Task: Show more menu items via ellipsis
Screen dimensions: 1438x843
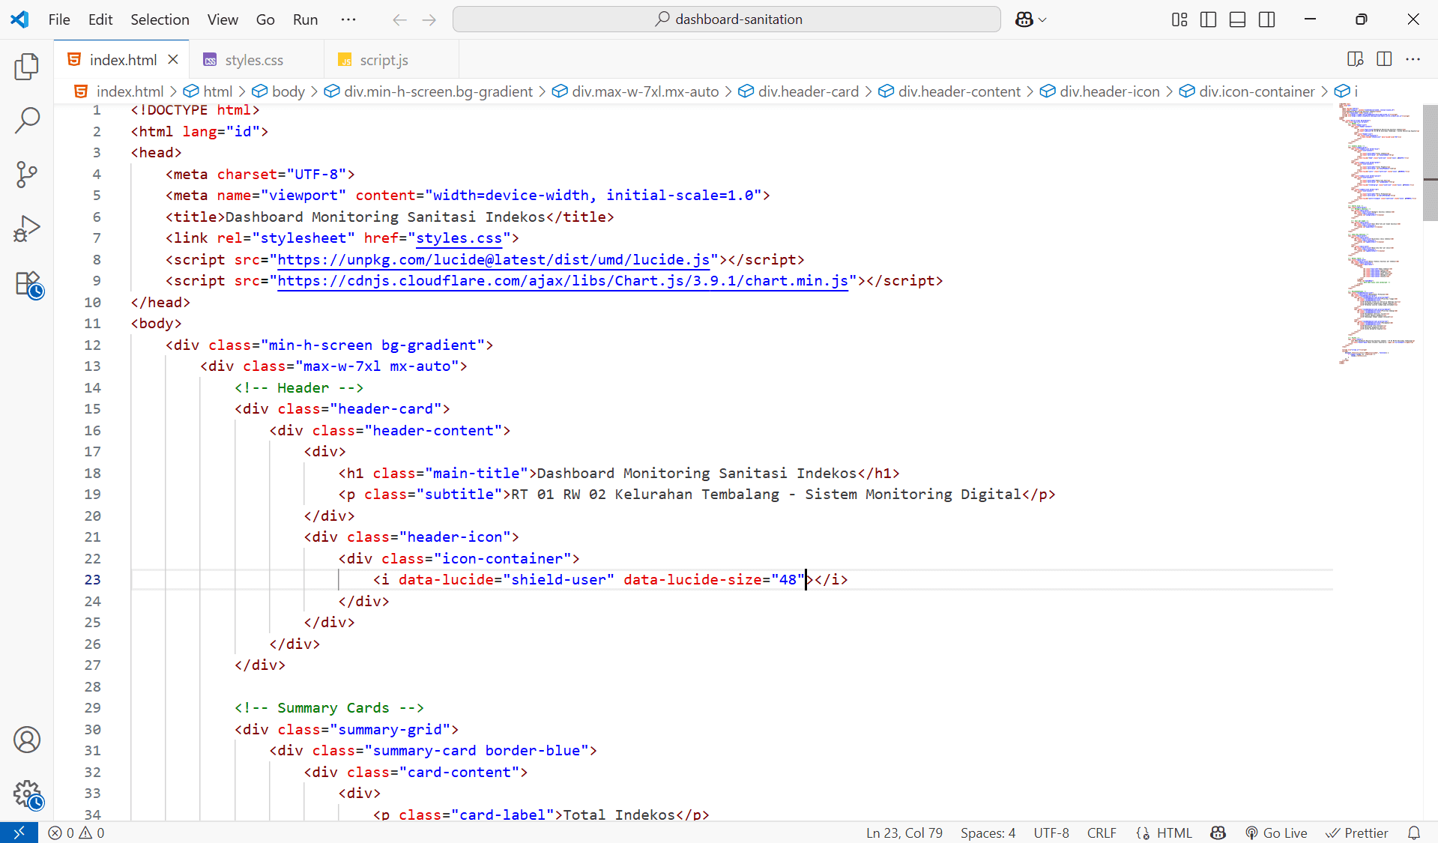Action: click(x=348, y=19)
